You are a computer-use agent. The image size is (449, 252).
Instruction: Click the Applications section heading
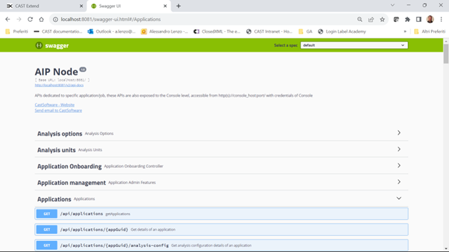click(x=54, y=199)
